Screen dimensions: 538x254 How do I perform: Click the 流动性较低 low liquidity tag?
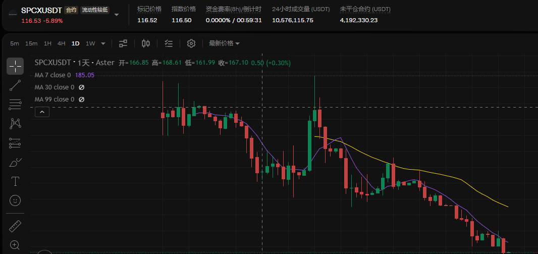click(95, 10)
